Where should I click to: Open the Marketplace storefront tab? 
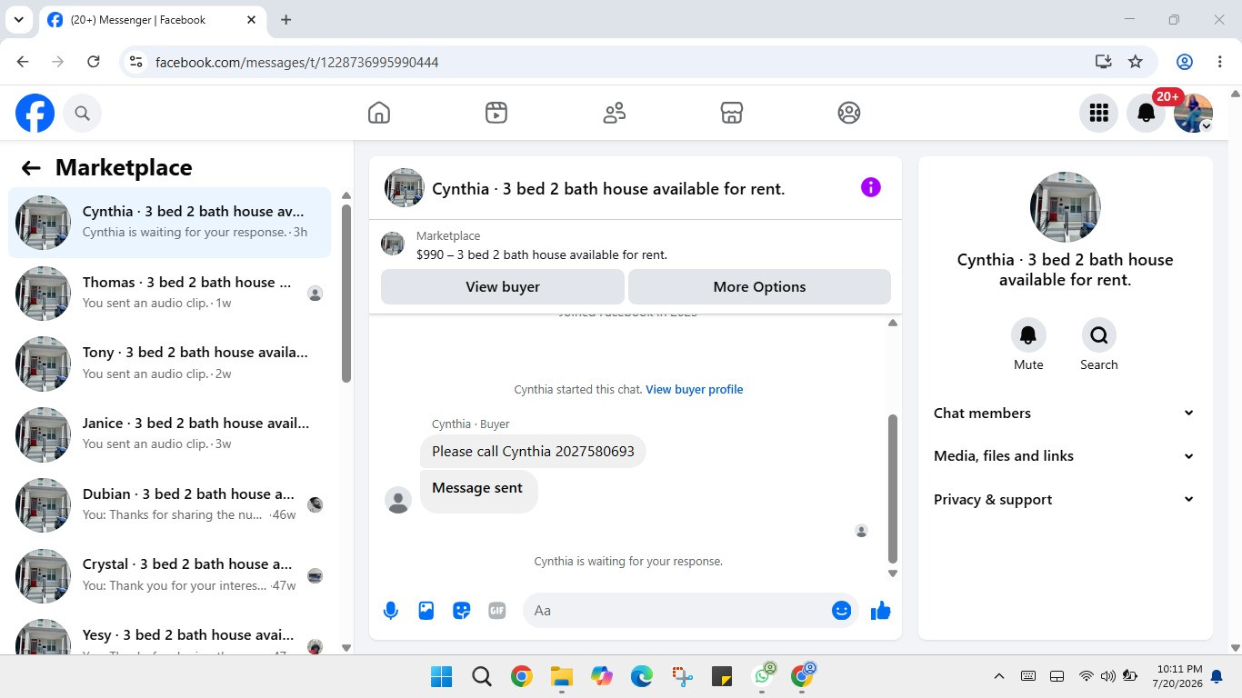click(732, 113)
